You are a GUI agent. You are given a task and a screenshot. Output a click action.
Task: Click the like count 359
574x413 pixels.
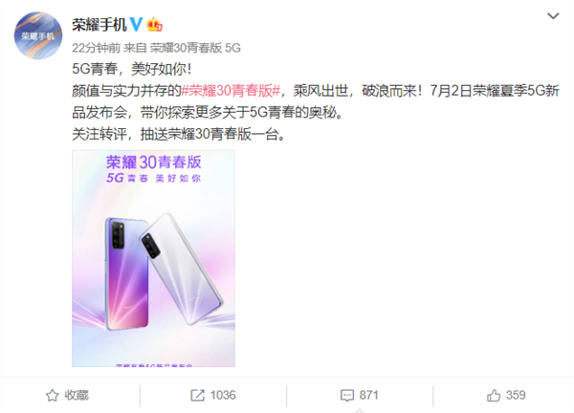click(x=516, y=396)
